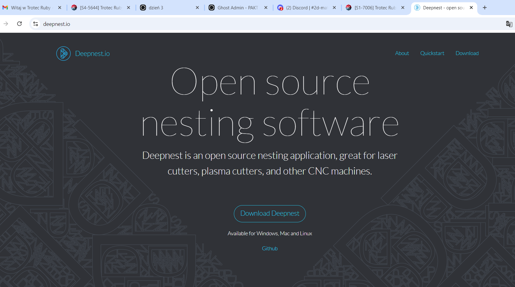Switch to the [S1-7006] Trotec Ruby tab
515x287 pixels.
coord(375,8)
